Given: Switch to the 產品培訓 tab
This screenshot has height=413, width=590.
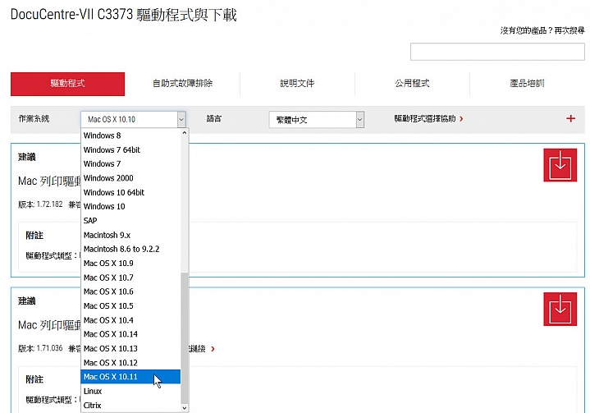Looking at the screenshot, I should coord(527,84).
